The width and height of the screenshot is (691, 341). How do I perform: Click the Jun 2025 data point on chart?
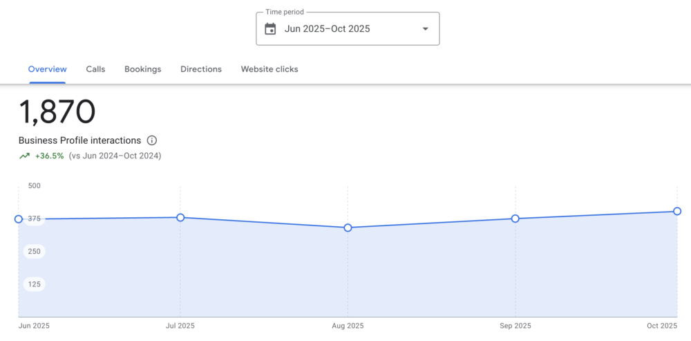(x=19, y=219)
